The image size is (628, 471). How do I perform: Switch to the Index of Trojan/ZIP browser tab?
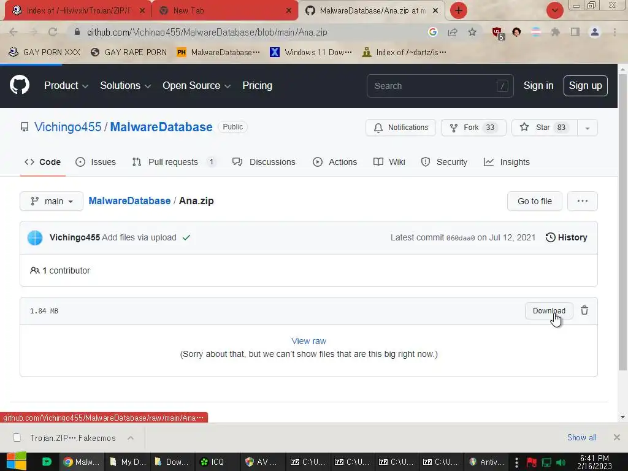click(78, 10)
